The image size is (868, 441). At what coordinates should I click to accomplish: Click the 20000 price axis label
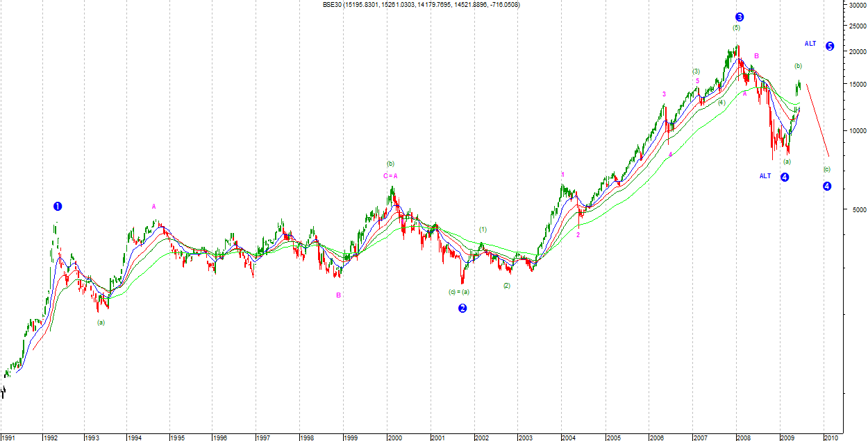point(855,51)
